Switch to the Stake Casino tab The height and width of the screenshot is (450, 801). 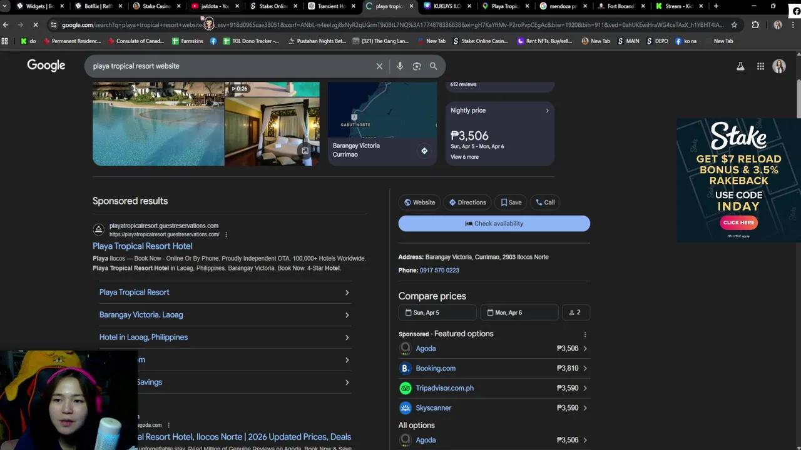coord(156,6)
